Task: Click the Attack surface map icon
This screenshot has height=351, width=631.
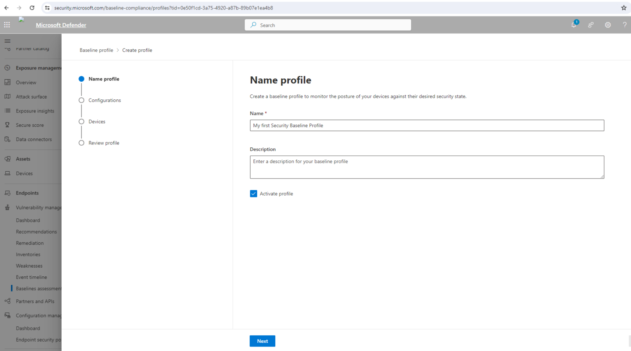Action: (7, 96)
